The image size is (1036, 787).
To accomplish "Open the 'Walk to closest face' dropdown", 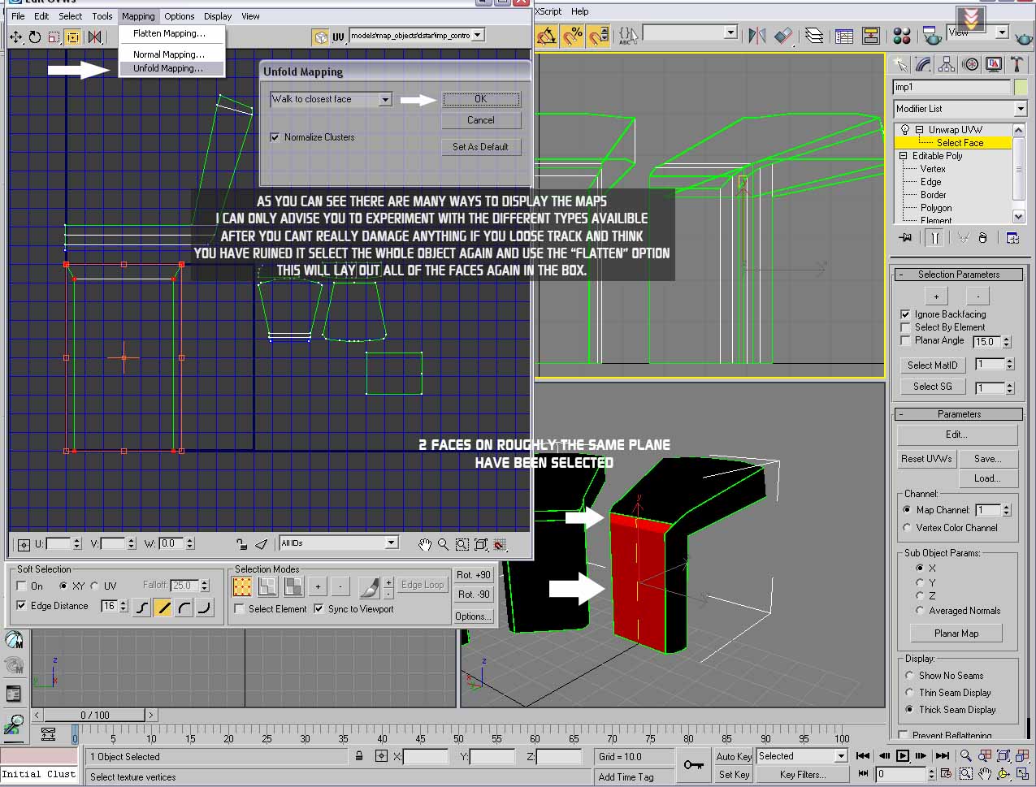I will pos(385,99).
